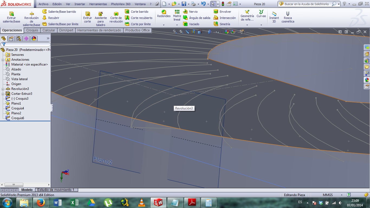Expand the FeatureManager tabs chevron

pyautogui.click(x=48, y=38)
